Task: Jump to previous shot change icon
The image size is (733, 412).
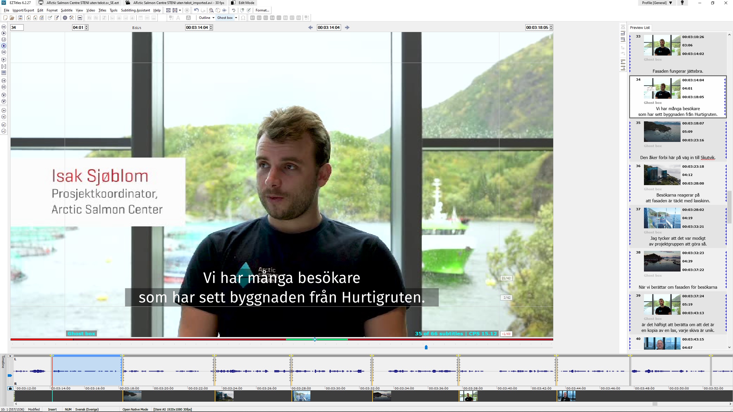Action: (4, 81)
